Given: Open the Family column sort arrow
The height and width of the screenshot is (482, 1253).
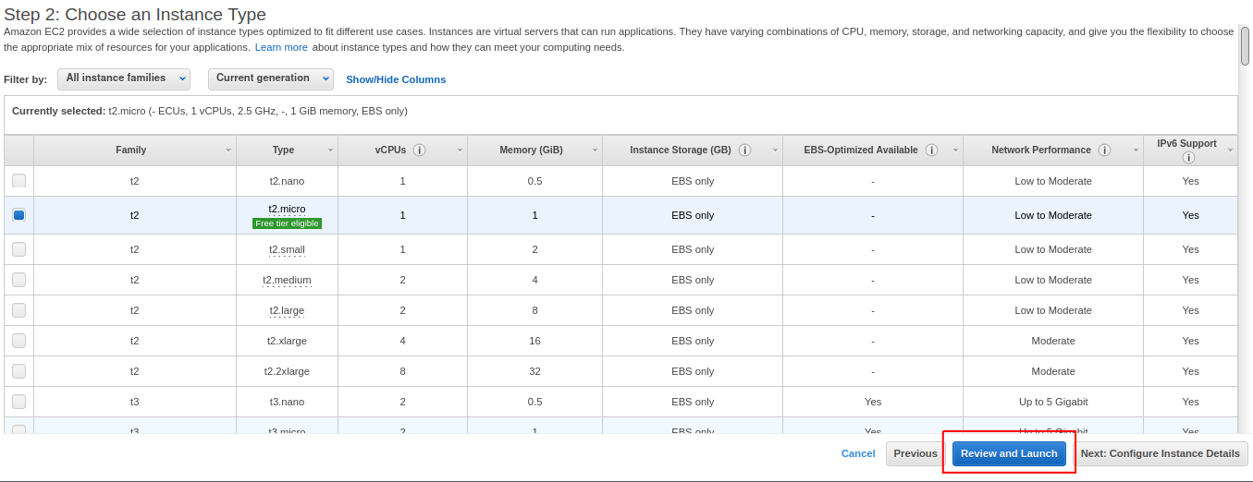Looking at the screenshot, I should pyautogui.click(x=228, y=151).
